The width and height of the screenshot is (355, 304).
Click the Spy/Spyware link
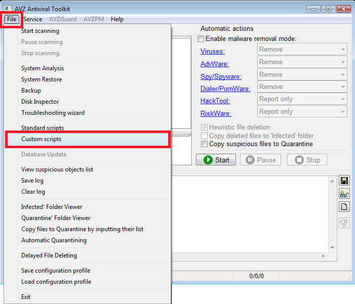click(221, 77)
